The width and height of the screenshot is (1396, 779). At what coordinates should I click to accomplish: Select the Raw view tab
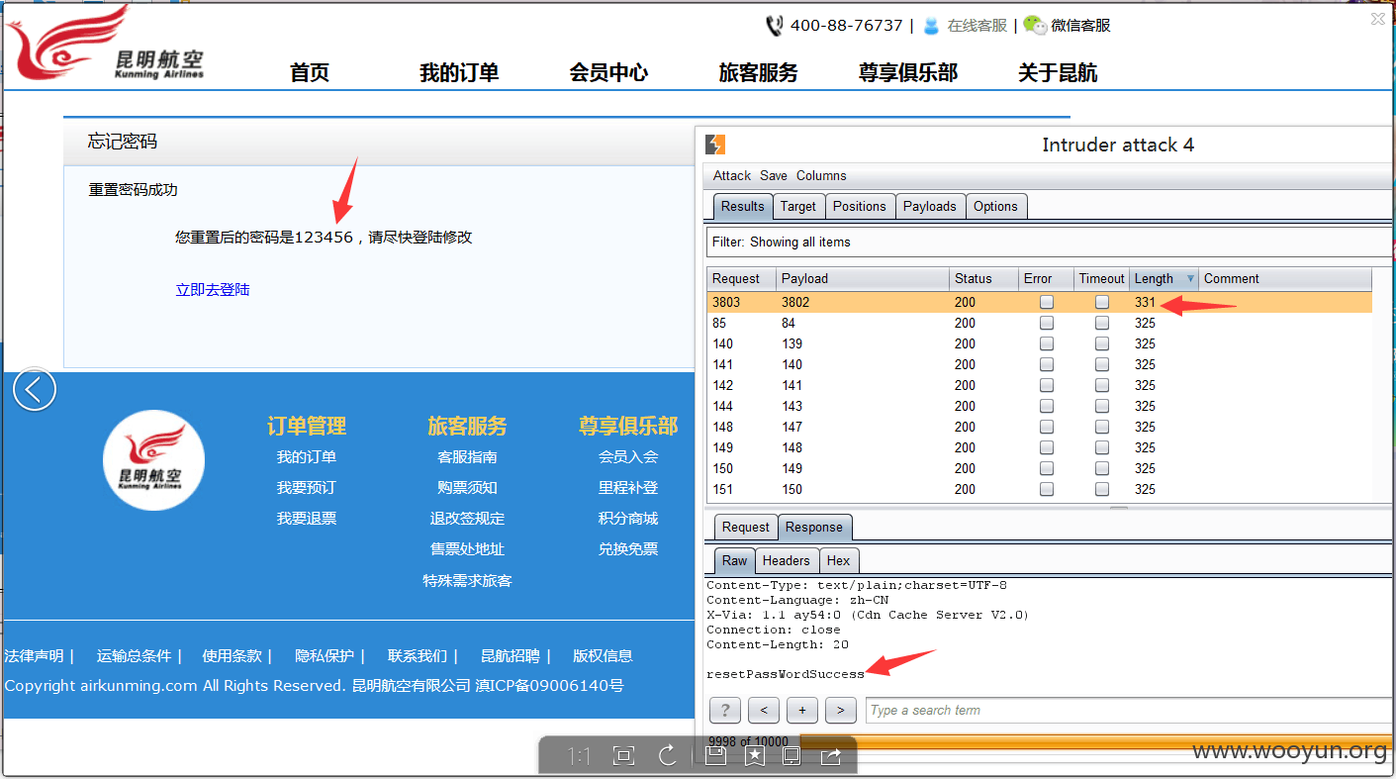(x=734, y=560)
